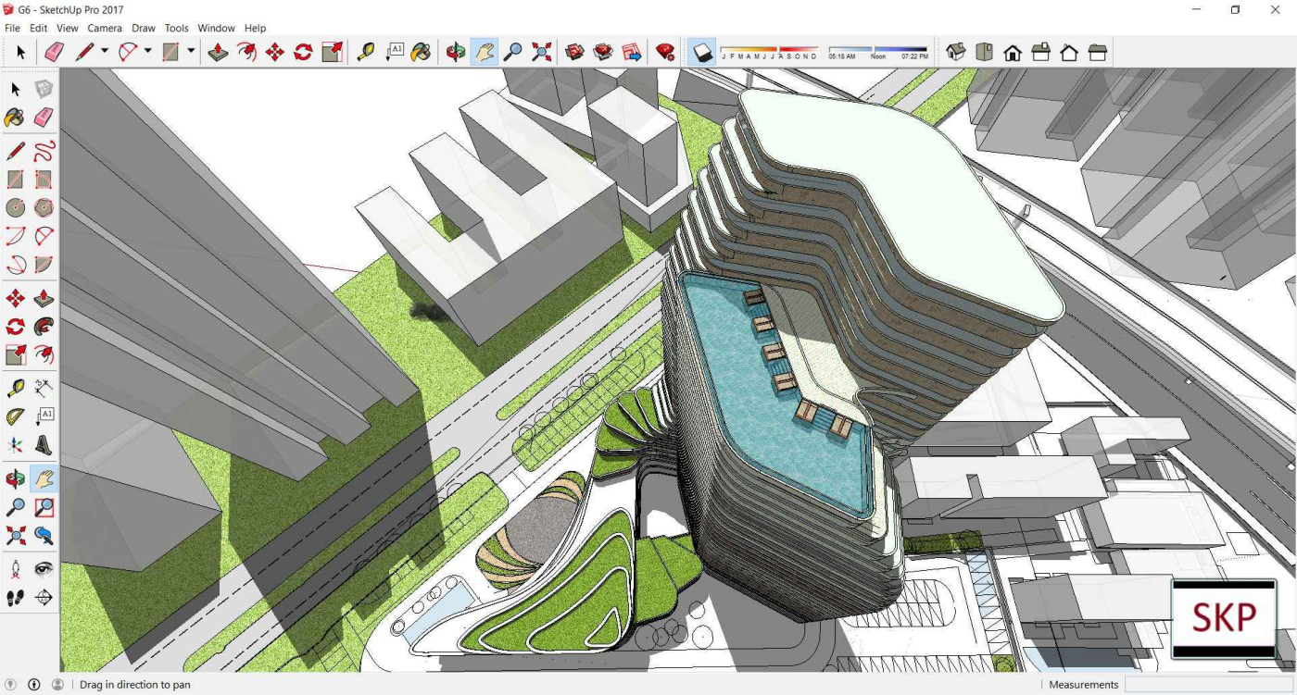Activate the Push/Pull tool in top toolbar
The width and height of the screenshot is (1297, 695).
(x=218, y=53)
